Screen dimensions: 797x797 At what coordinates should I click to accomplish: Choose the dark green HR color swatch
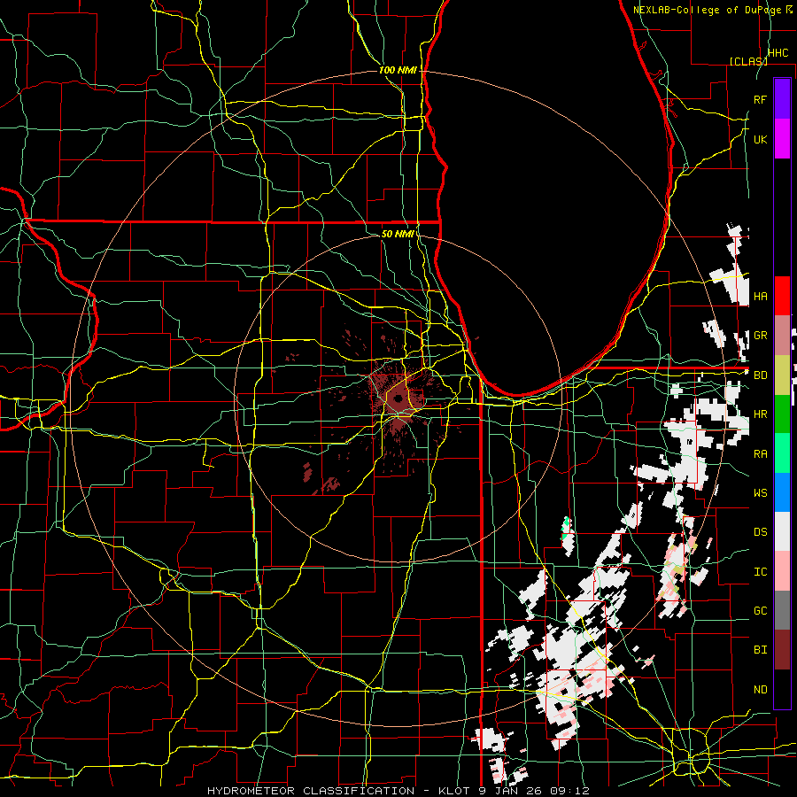pyautogui.click(x=782, y=414)
